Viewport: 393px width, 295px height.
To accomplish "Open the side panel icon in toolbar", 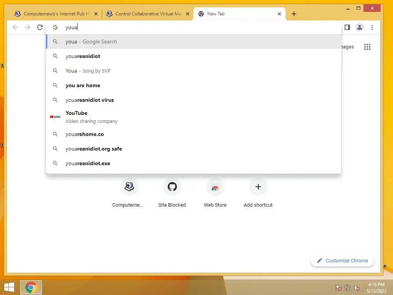I will coord(347,27).
